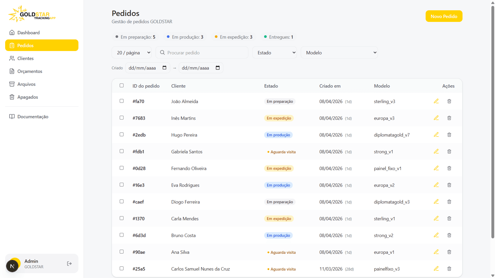Click inside the Procurar pedido search field
Image resolution: width=495 pixels, height=278 pixels.
pyautogui.click(x=202, y=52)
